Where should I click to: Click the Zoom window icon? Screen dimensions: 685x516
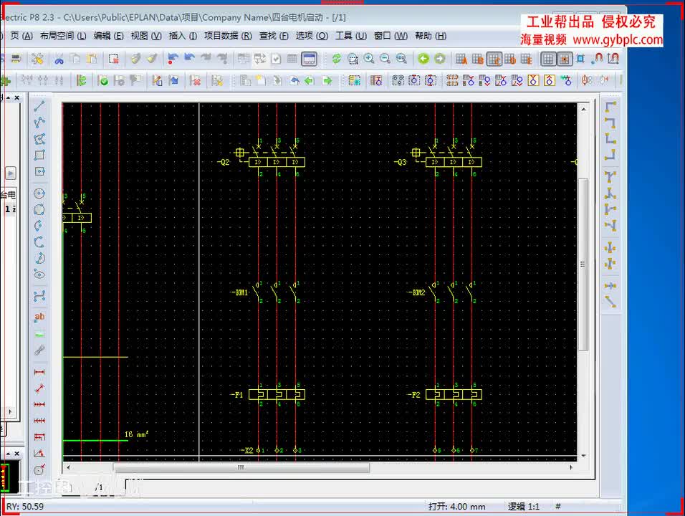353,59
